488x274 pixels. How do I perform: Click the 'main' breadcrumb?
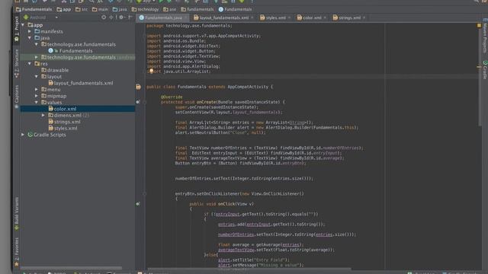tap(100, 9)
